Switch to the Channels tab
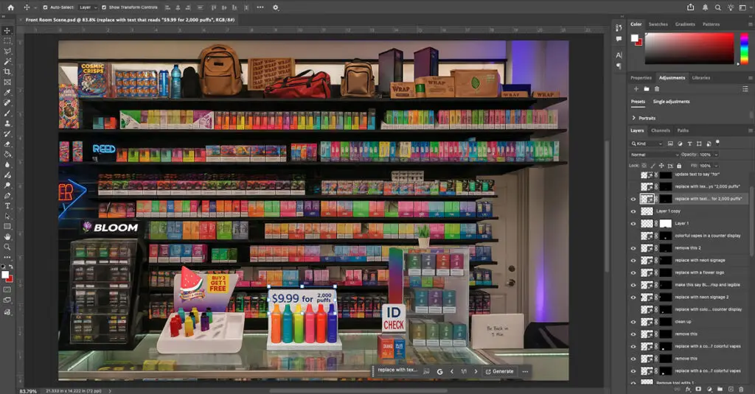The width and height of the screenshot is (755, 394). pyautogui.click(x=660, y=130)
